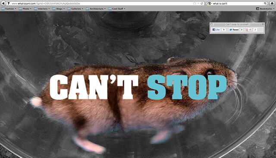Image resolution: width=276 pixels, height=158 pixels.
Task: Bookmark this page with the star icon
Action: coord(194,3)
